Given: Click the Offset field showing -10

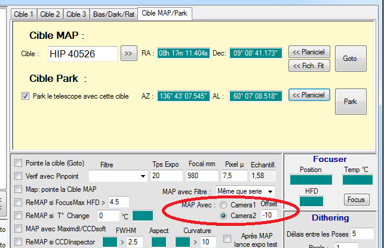Looking at the screenshot, I should click(x=269, y=215).
